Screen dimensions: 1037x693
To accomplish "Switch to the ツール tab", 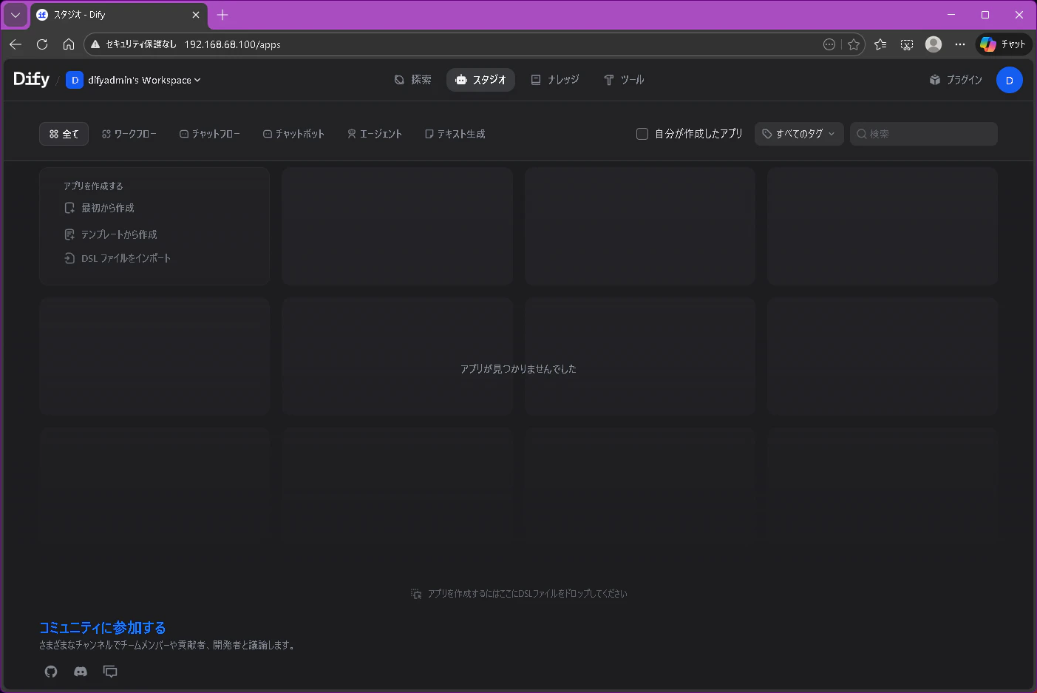I will [624, 80].
